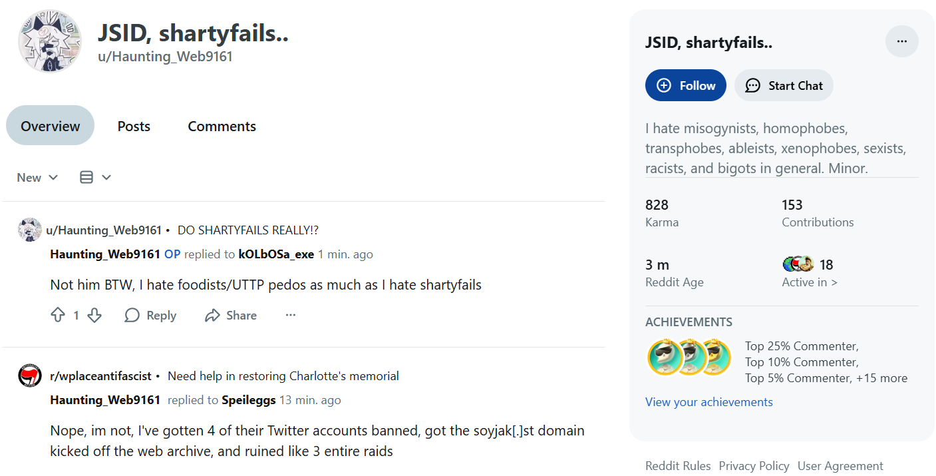Open the New sort dropdown
936x476 pixels.
[x=37, y=178]
